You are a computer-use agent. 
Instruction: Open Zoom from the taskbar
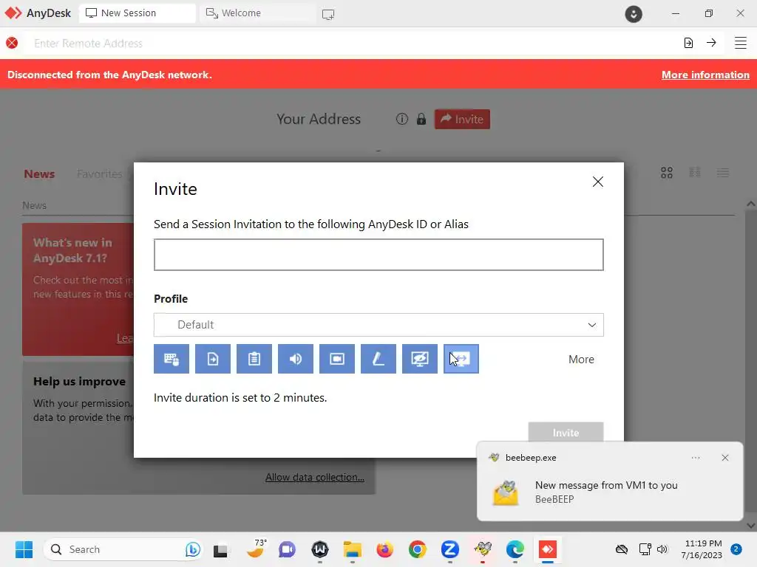click(x=450, y=549)
